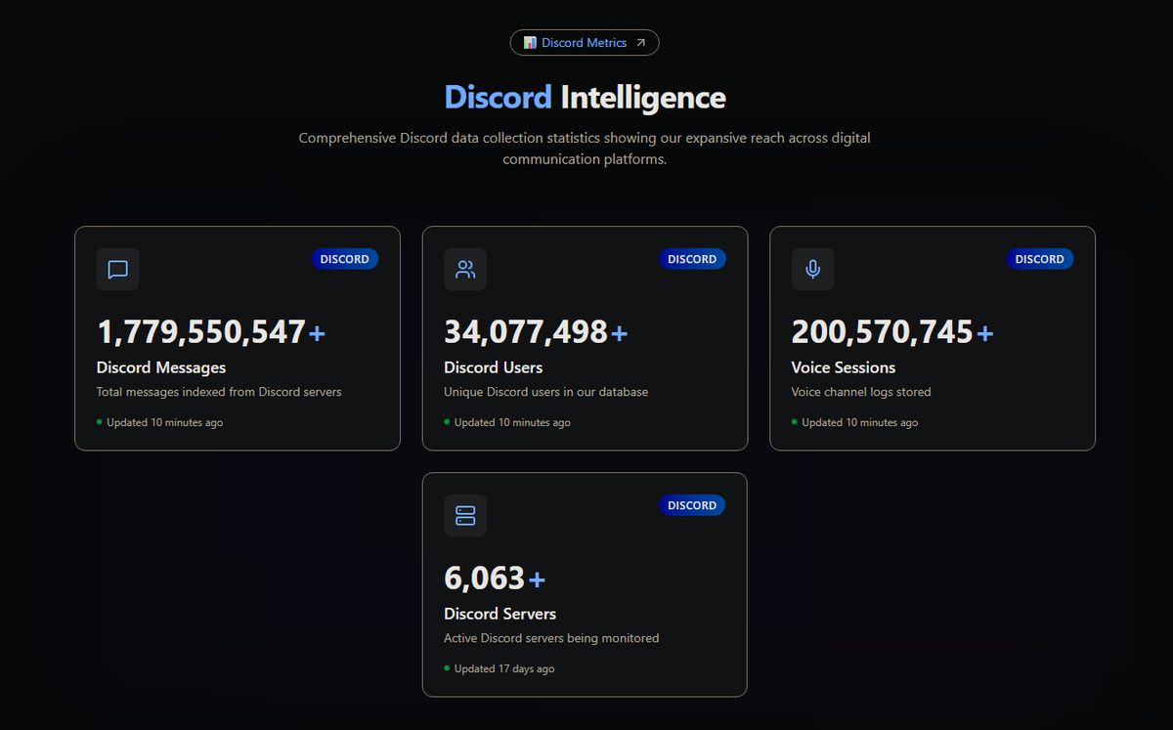Click the people icon in Discord Users card

(465, 270)
